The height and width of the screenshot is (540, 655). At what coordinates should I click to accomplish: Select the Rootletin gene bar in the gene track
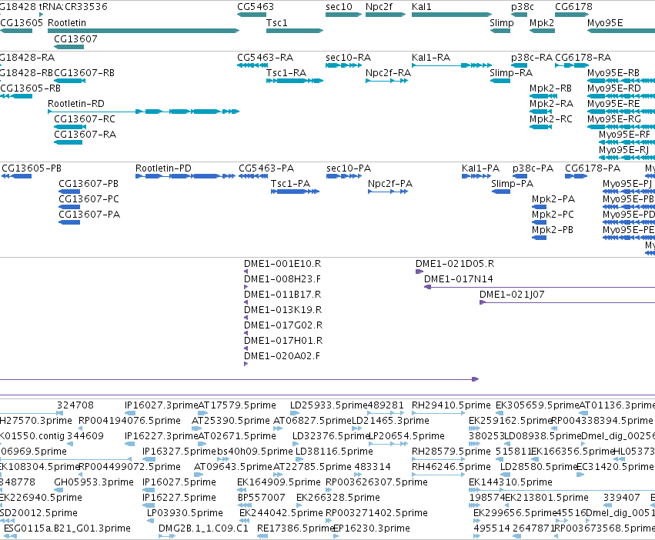point(143,31)
